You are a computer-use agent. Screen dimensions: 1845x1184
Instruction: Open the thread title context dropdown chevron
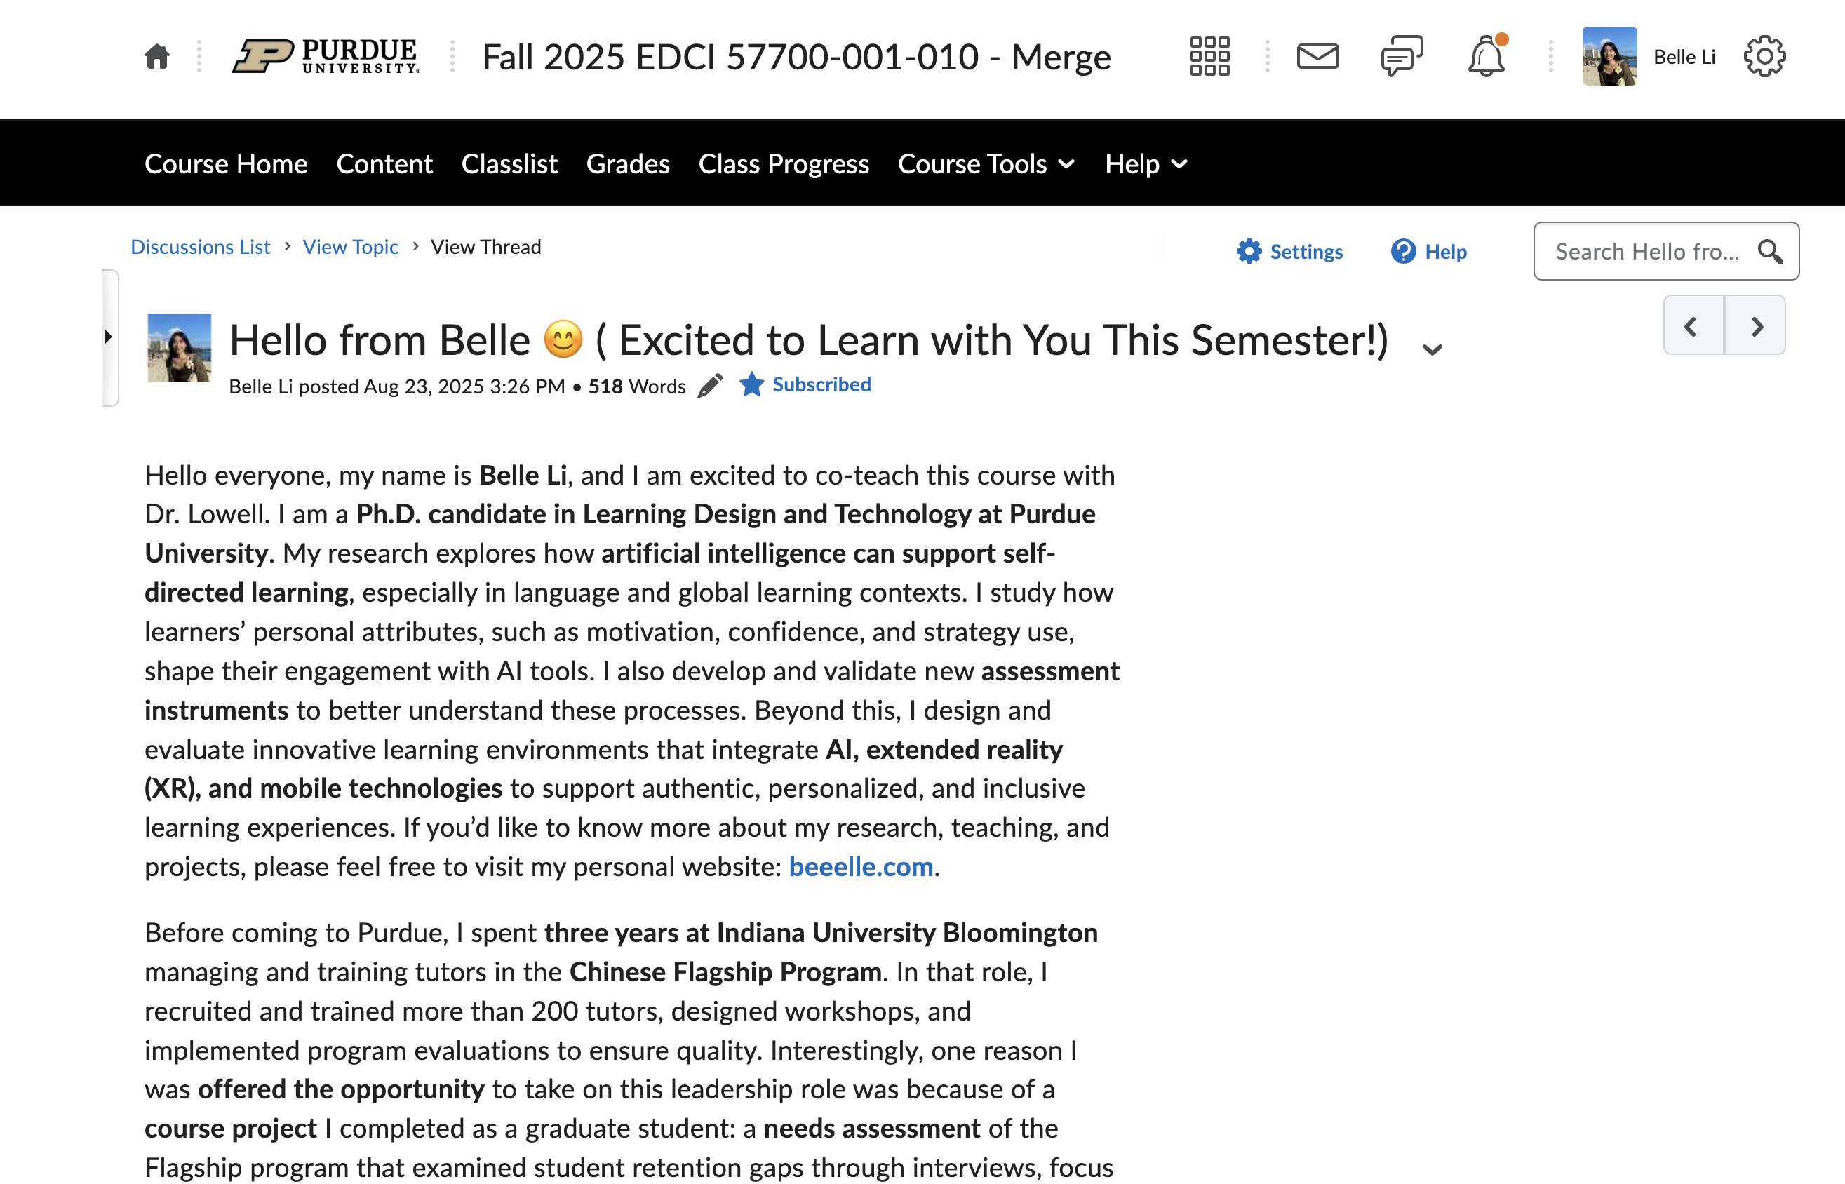(x=1433, y=349)
